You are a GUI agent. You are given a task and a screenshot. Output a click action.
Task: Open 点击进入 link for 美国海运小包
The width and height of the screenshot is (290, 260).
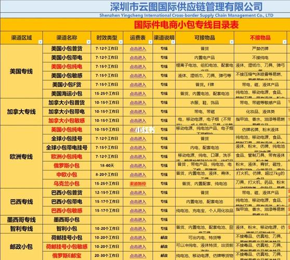138,94
